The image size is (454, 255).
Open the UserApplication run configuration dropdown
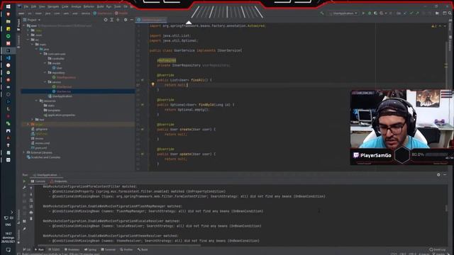click(x=343, y=13)
